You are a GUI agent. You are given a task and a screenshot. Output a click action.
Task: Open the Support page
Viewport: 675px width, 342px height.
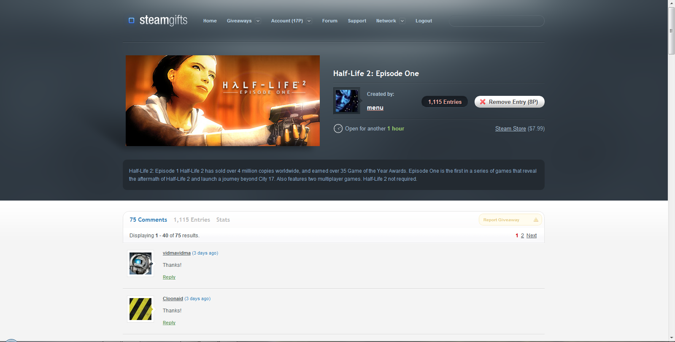pyautogui.click(x=357, y=21)
